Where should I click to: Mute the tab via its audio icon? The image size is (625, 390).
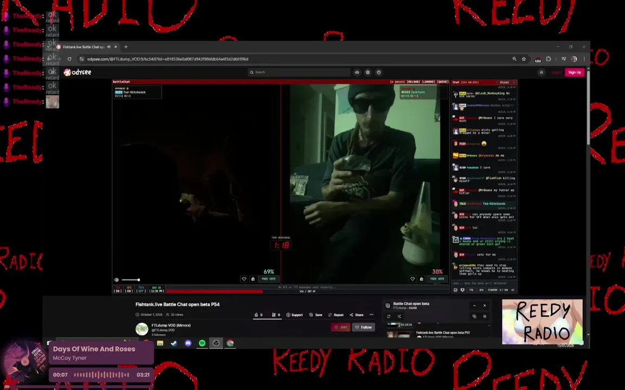109,47
